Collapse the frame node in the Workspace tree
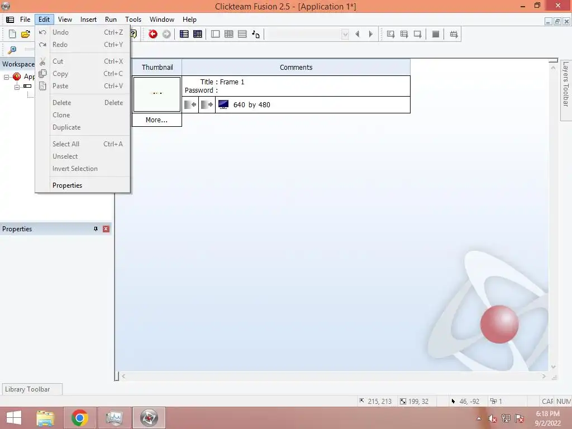Screen dimensions: 572x429 pyautogui.click(x=17, y=87)
